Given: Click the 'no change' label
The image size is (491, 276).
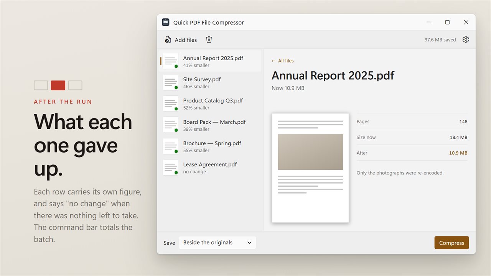Looking at the screenshot, I should pyautogui.click(x=194, y=172).
